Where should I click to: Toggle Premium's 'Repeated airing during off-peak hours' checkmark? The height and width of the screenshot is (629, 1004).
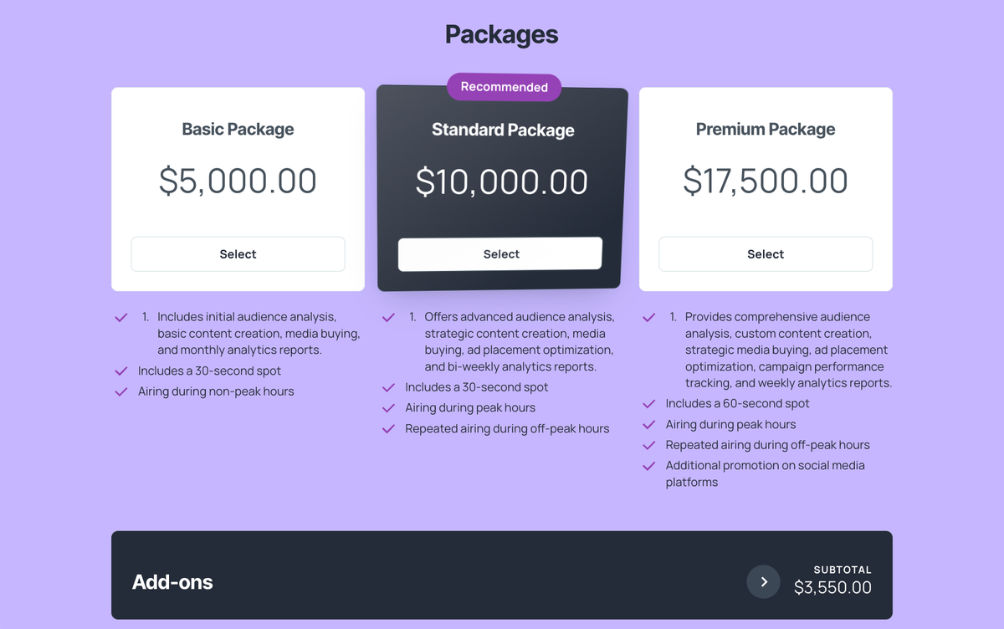click(x=648, y=443)
